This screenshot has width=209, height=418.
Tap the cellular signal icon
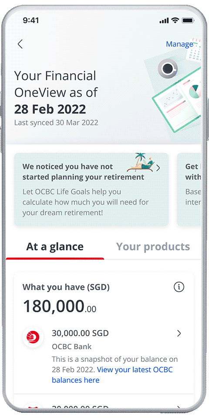point(164,21)
